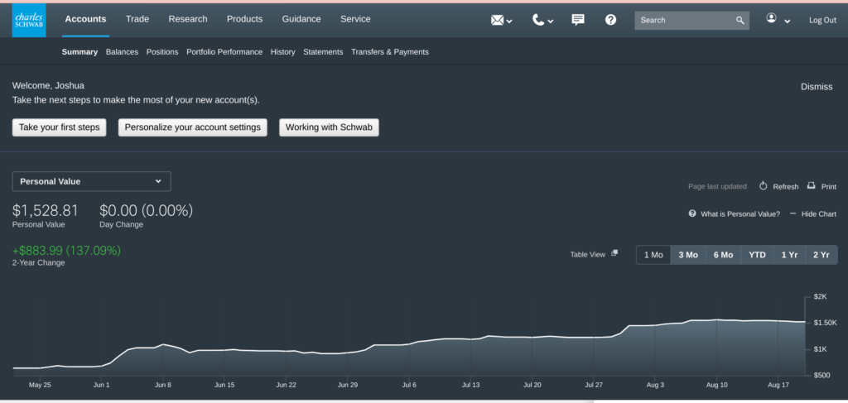Open the user profile icon menu

773,19
